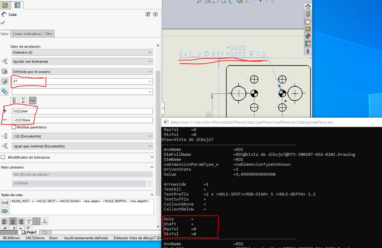
Task: Center-justify the dimension text
Action: [13, 221]
